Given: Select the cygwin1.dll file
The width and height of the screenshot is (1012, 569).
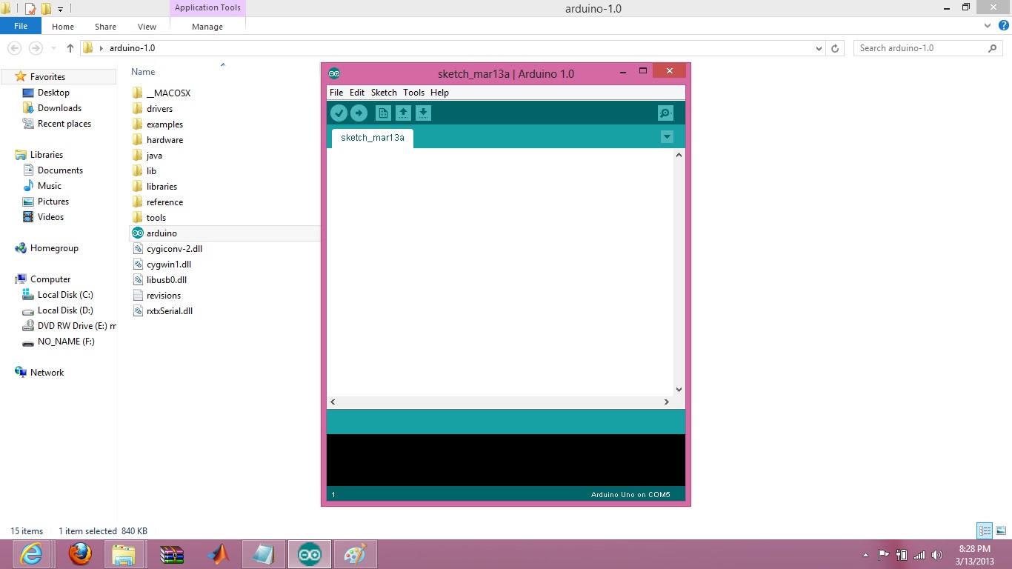Looking at the screenshot, I should (x=168, y=264).
